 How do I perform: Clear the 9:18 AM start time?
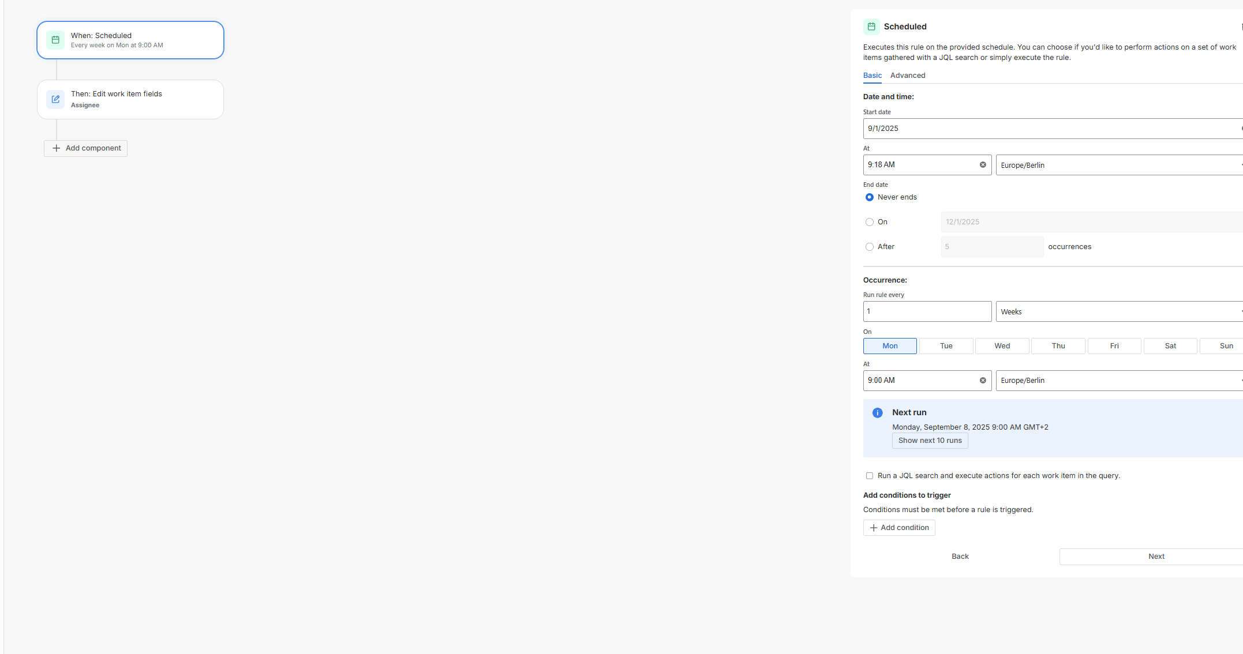click(x=983, y=165)
